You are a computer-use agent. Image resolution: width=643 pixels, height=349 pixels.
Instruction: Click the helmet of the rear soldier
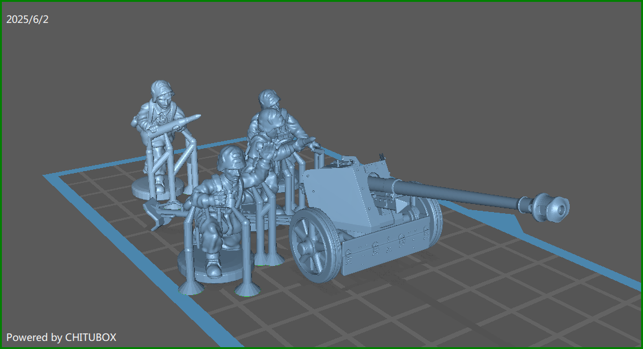[268, 99]
